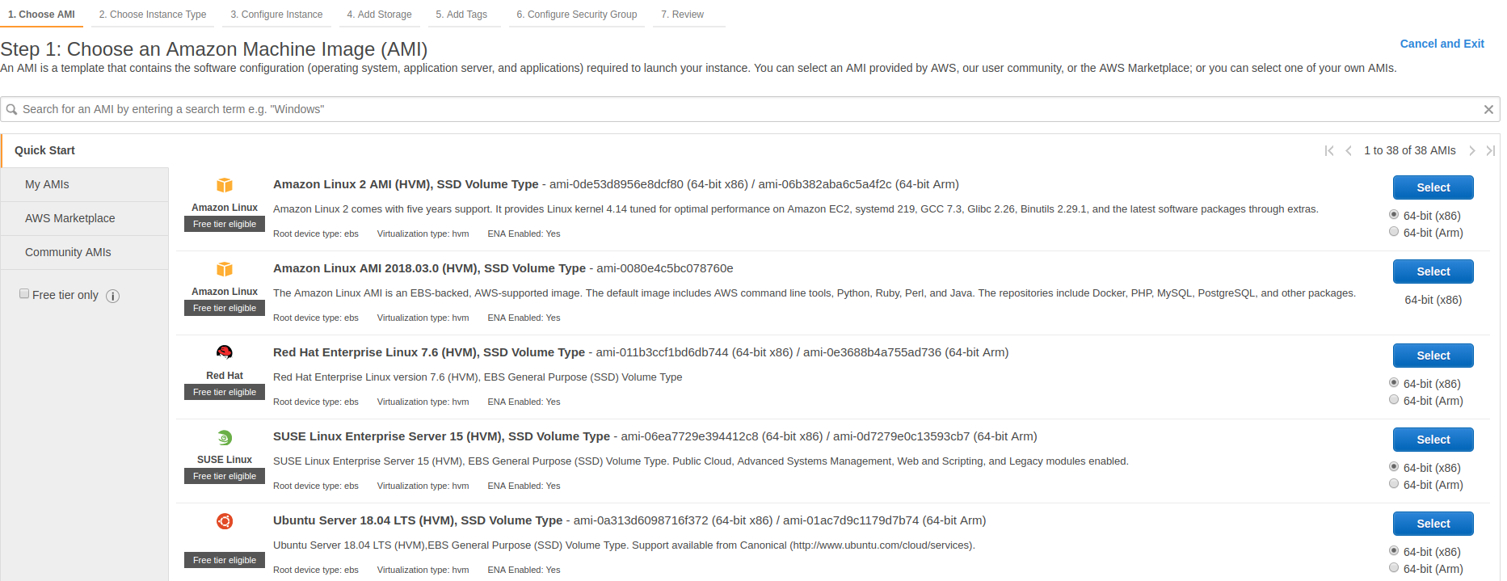Go to step 2 Choose Instance Type
This screenshot has height=581, width=1507.
(152, 15)
